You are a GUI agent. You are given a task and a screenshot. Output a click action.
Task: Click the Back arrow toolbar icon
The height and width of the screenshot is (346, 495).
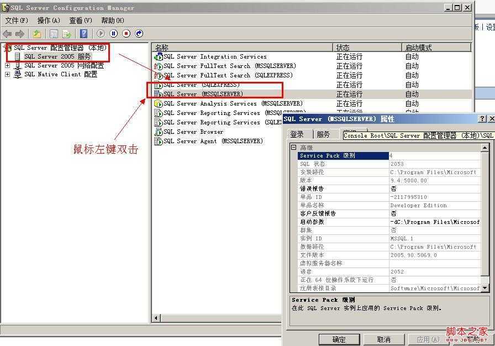[x=7, y=34]
